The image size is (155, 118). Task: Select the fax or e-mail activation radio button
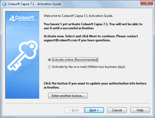[x=49, y=67]
